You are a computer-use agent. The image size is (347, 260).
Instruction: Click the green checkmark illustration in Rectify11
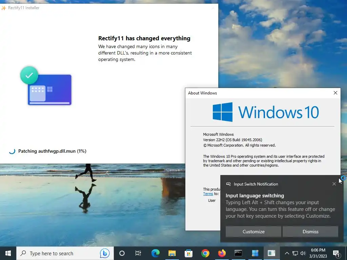click(x=29, y=75)
